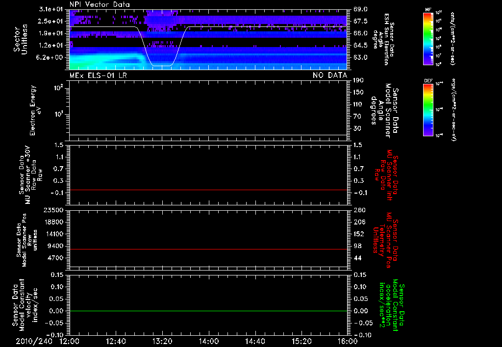Click the DEF rainbow color bar
Image resolution: width=502 pixels, height=347 pixels.
(428, 110)
